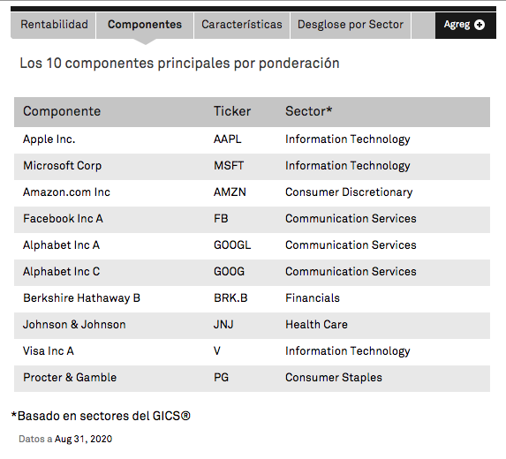This screenshot has height=459, width=506.
Task: Select the Apple Inc. row
Action: pyautogui.click(x=252, y=140)
